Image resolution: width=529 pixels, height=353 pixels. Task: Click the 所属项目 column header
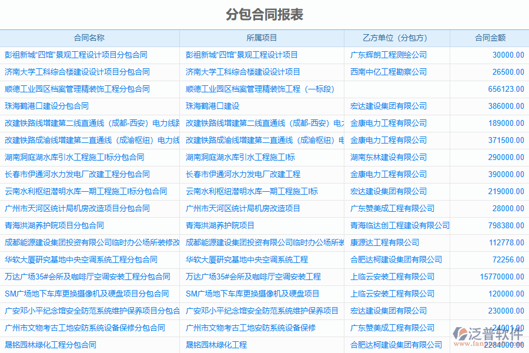click(262, 38)
